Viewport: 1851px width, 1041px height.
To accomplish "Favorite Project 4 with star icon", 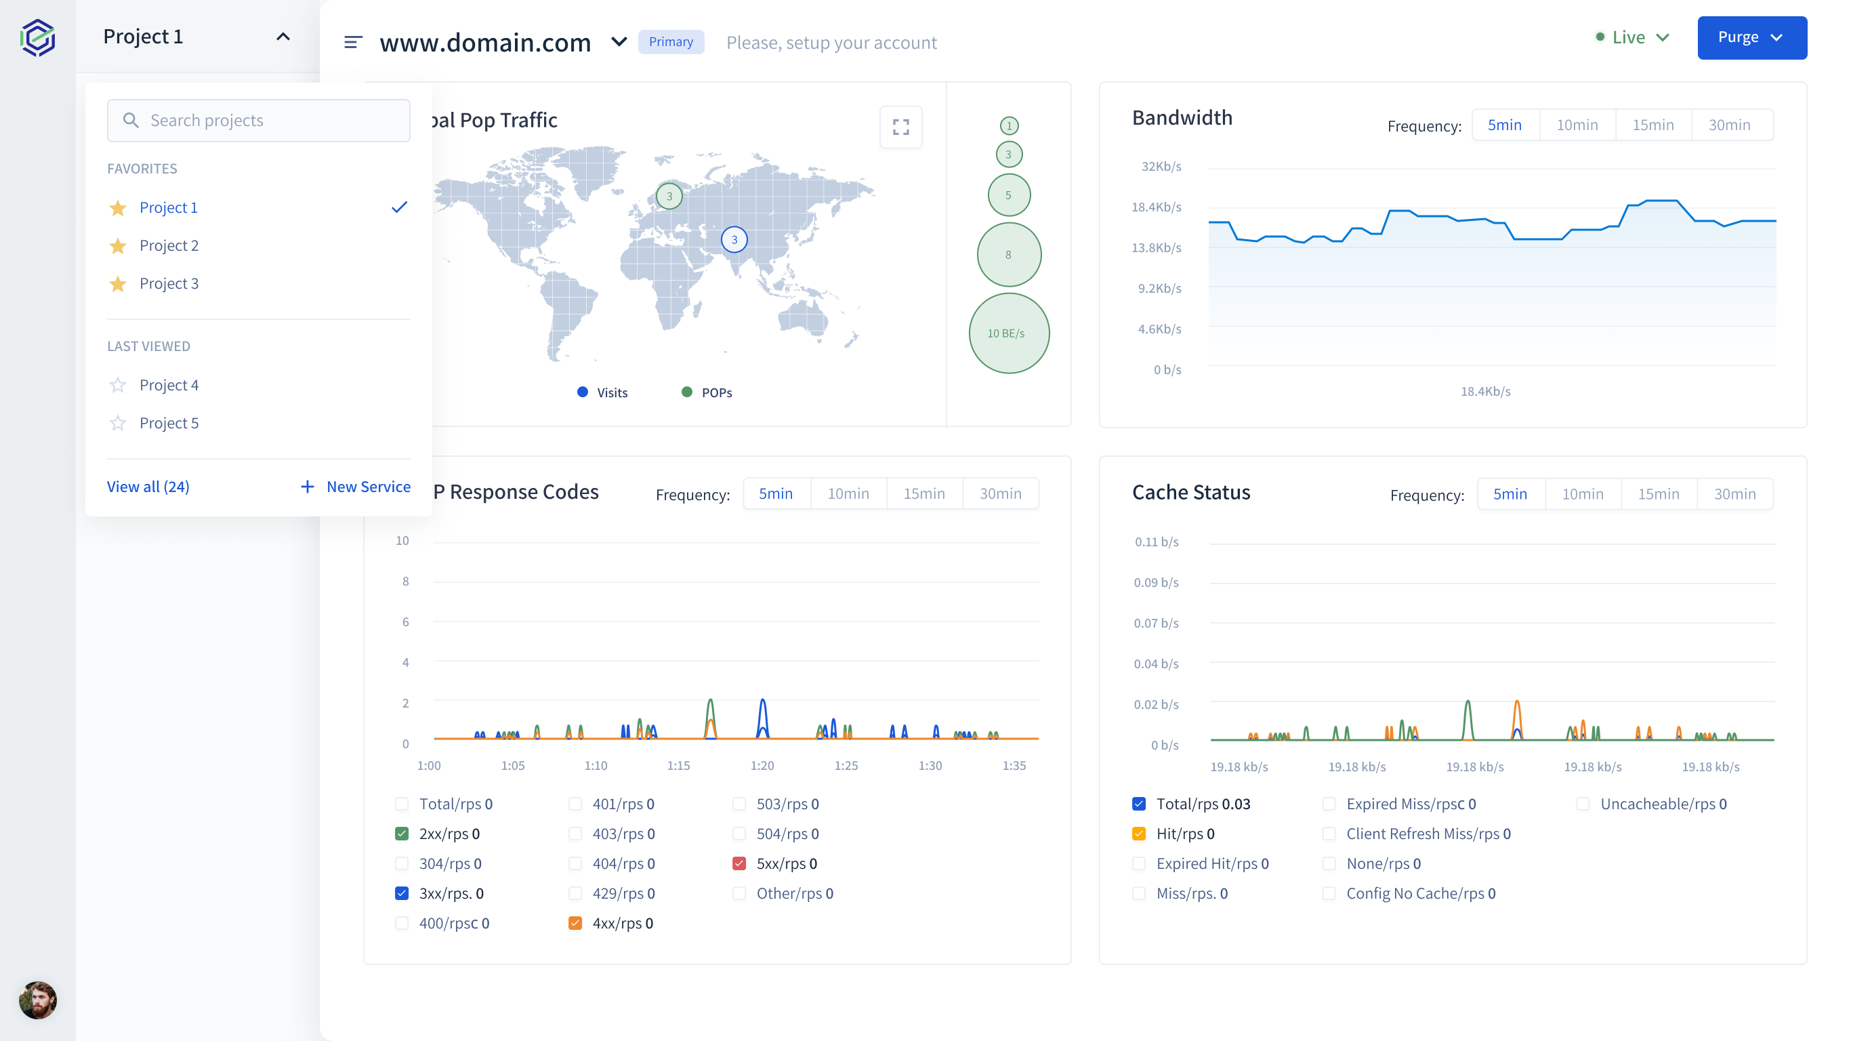I will 118,386.
